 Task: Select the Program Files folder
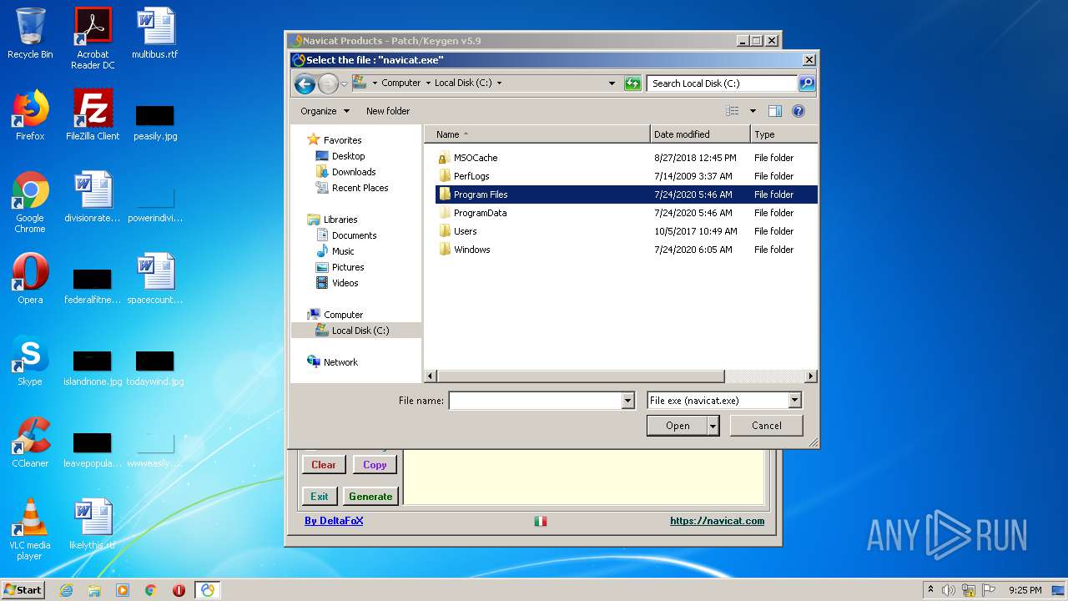click(626, 194)
